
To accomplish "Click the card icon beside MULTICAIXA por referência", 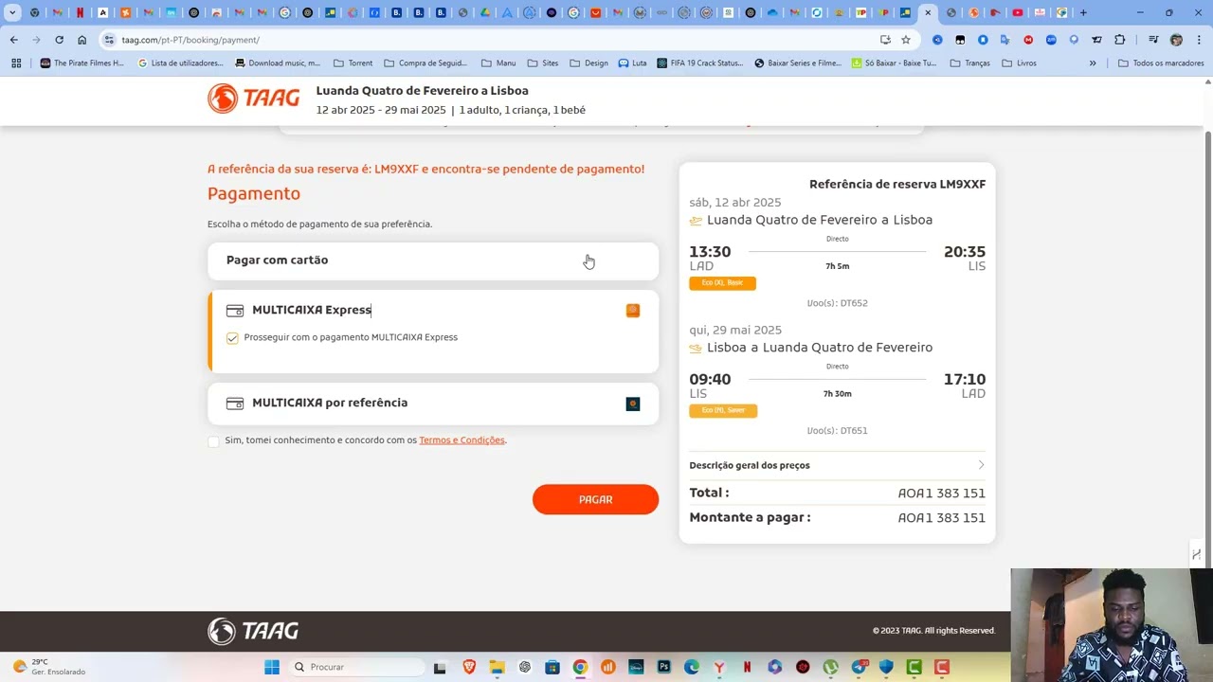I will [235, 404].
